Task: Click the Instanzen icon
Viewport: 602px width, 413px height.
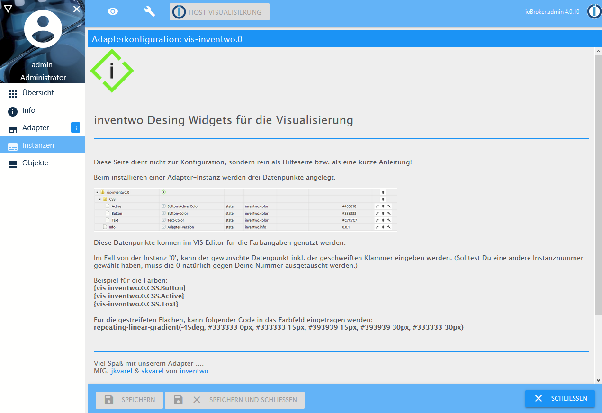Action: [13, 146]
